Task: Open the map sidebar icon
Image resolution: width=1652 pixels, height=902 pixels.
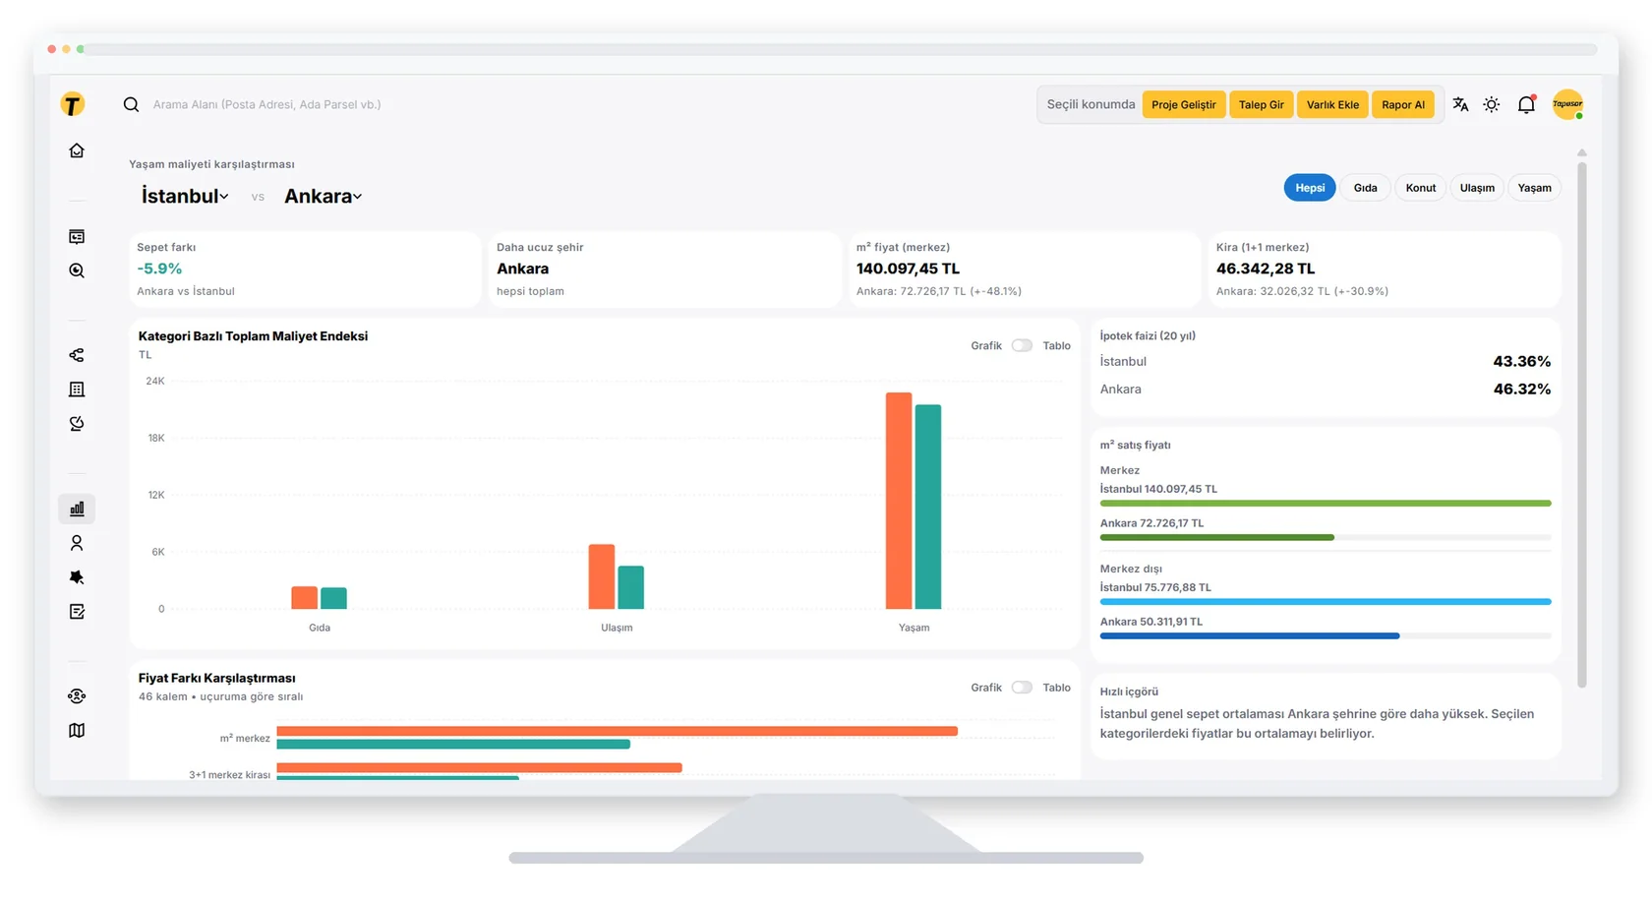Action: [x=77, y=730]
